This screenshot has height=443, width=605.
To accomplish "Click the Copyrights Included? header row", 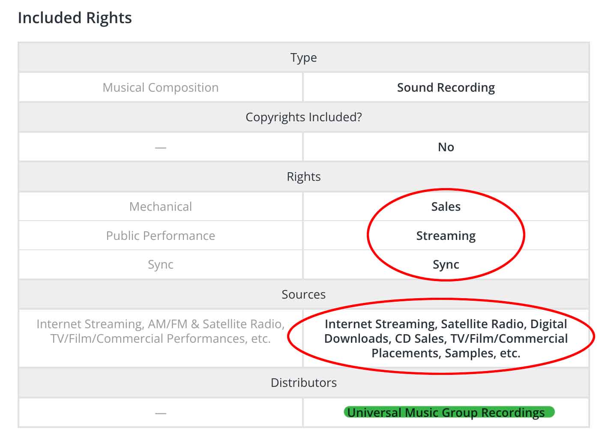I will point(303,117).
